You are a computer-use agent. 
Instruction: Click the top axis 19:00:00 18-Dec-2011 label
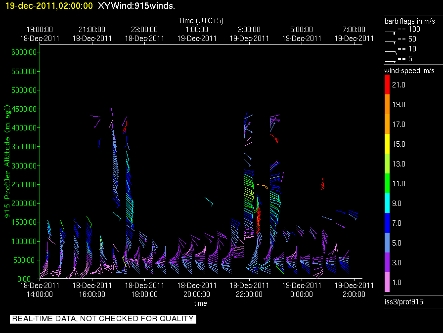coord(40,34)
